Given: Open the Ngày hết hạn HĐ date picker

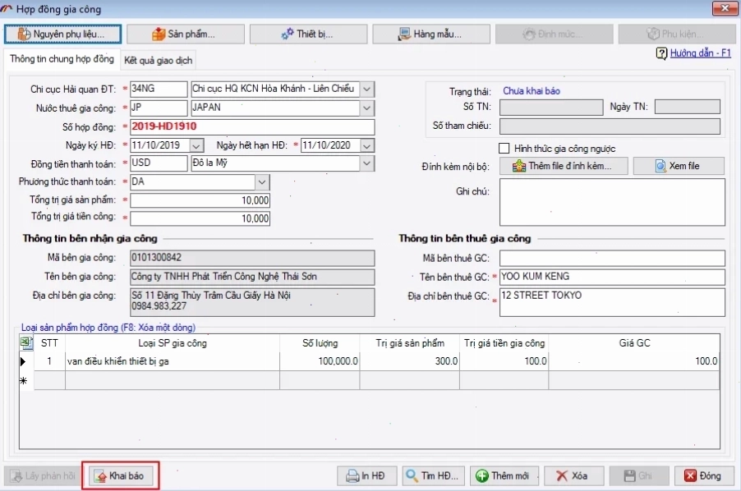Looking at the screenshot, I should [x=366, y=145].
